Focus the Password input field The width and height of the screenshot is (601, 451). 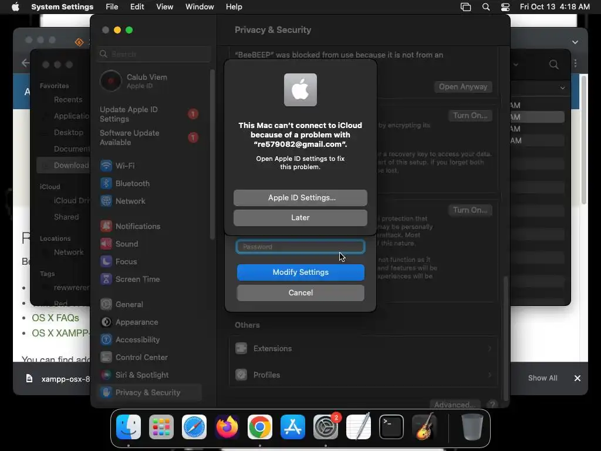[x=300, y=247]
